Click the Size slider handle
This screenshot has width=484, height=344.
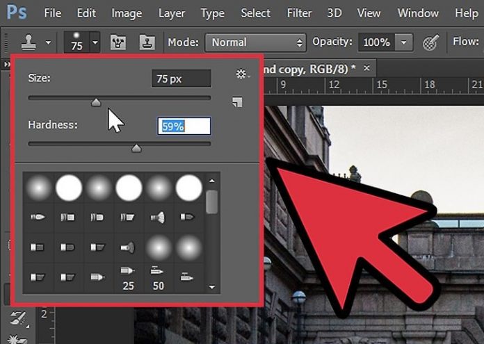click(x=96, y=102)
